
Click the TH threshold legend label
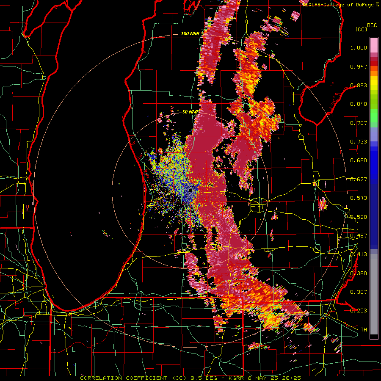point(364,330)
